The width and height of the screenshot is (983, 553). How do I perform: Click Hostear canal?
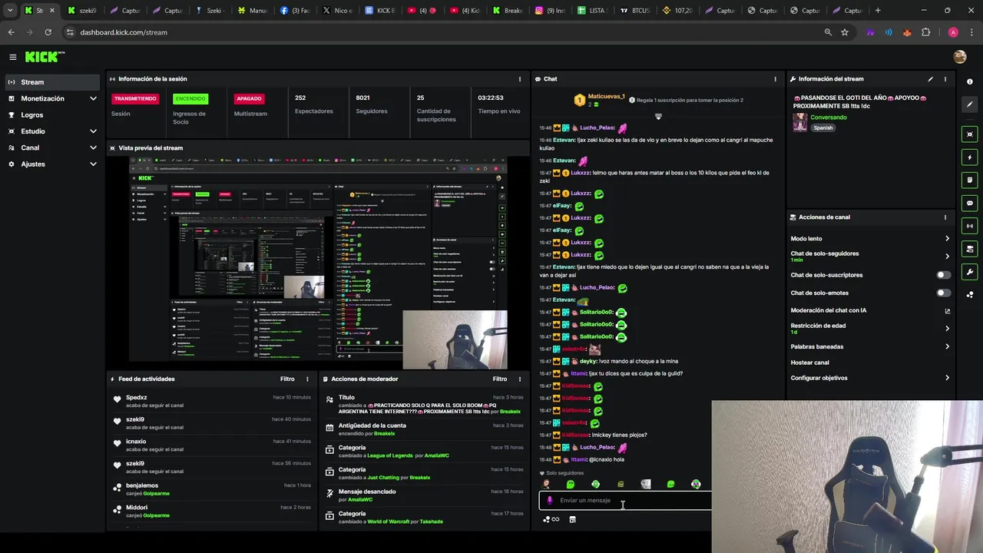click(x=809, y=363)
